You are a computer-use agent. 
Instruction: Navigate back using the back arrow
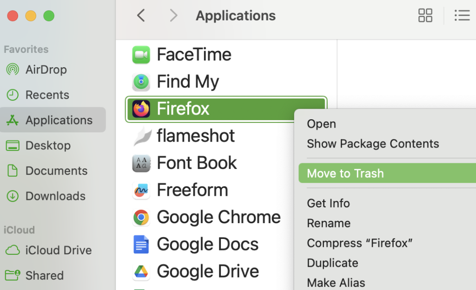[141, 15]
